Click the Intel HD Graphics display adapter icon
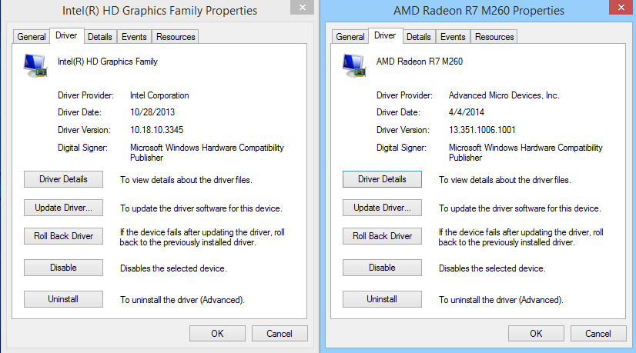636x353 pixels. coord(35,65)
